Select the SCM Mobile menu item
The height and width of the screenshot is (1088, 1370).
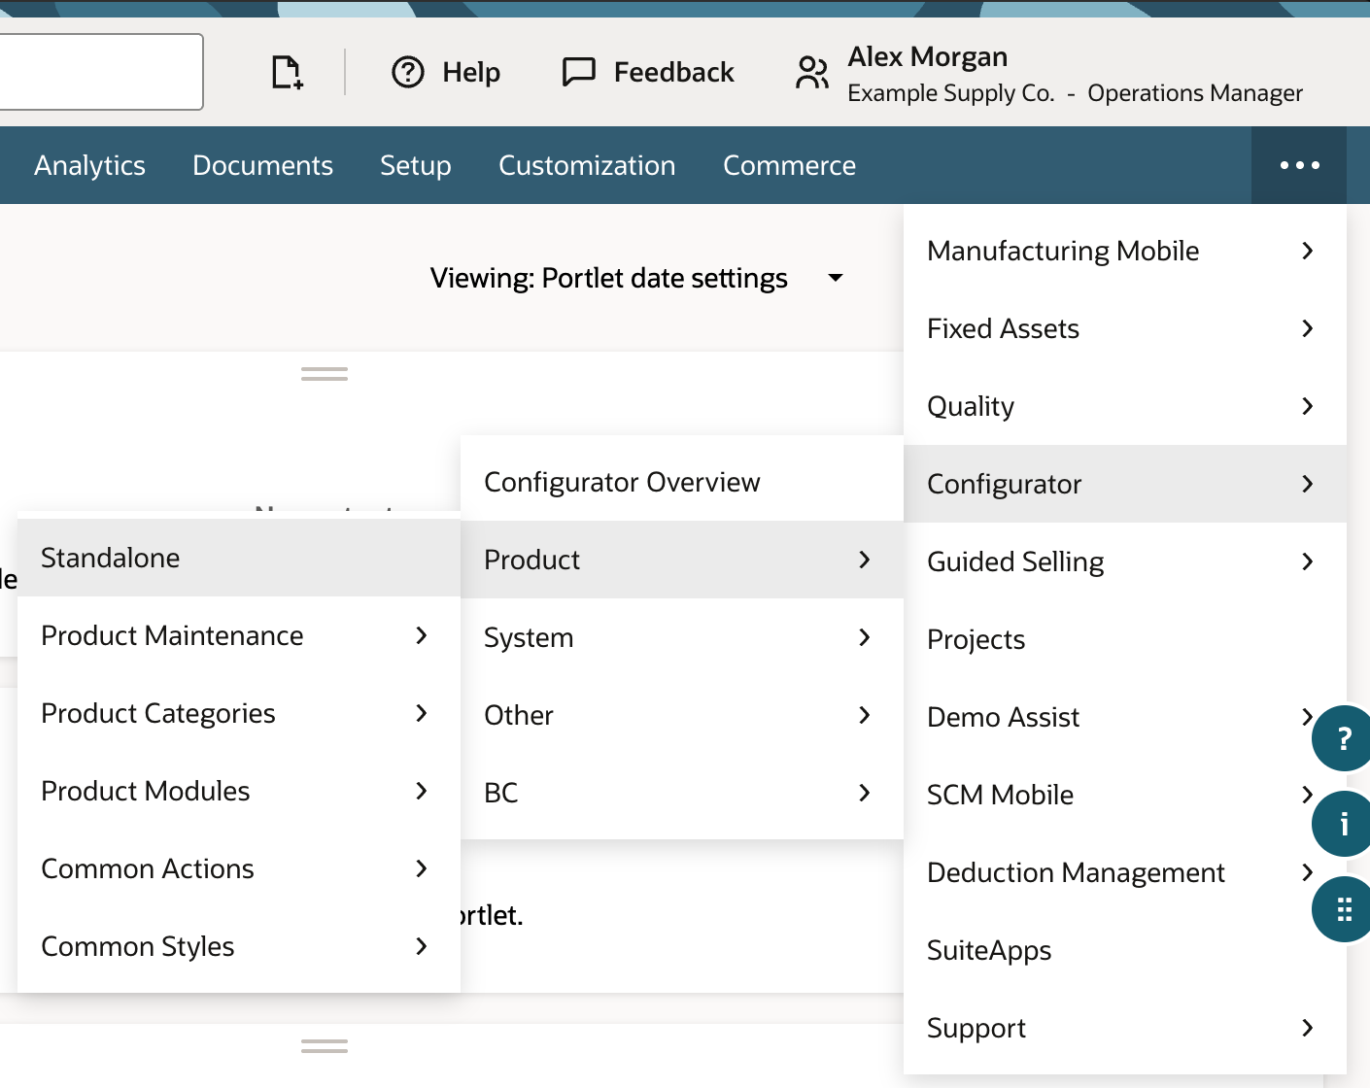pyautogui.click(x=1125, y=795)
